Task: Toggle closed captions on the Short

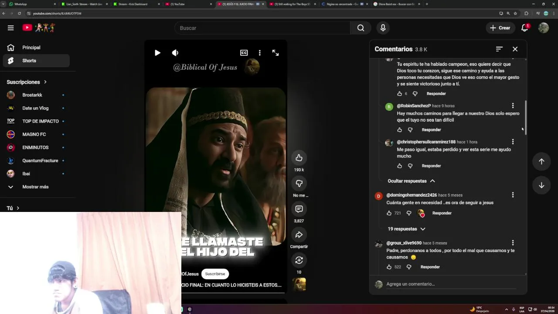Action: (x=244, y=53)
